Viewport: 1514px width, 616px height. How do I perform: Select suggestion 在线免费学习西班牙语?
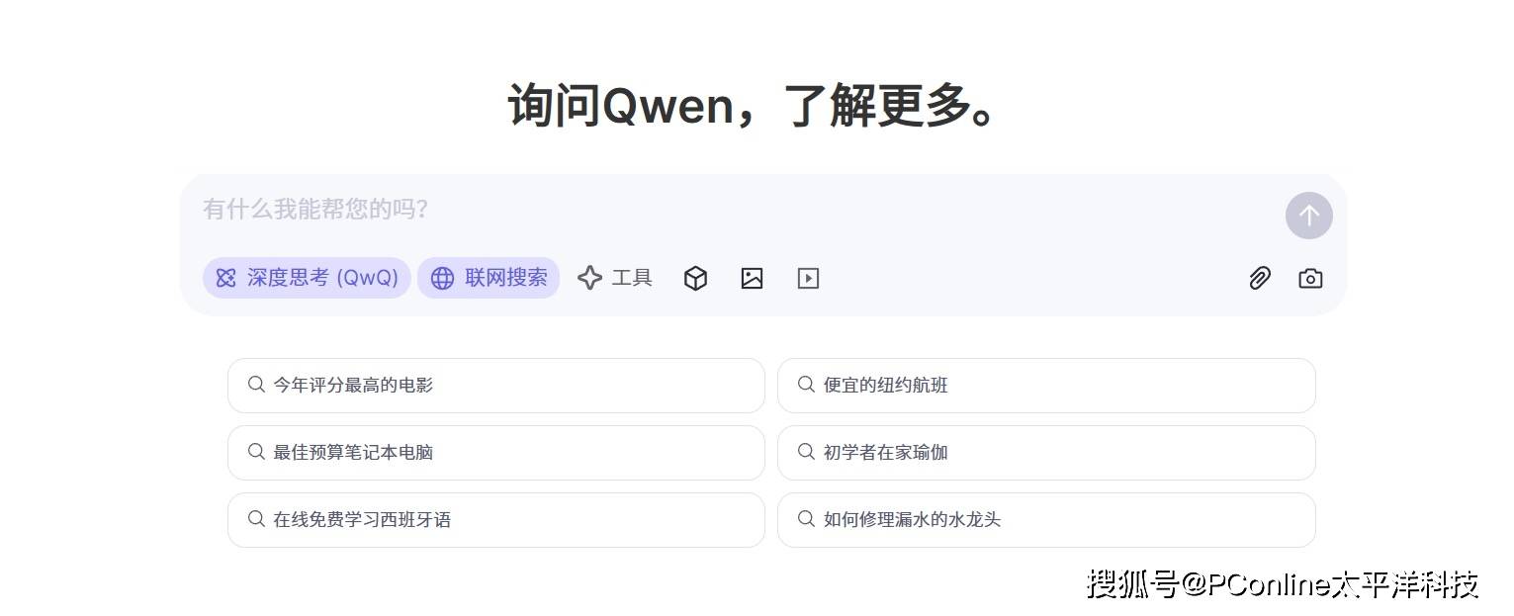click(x=496, y=520)
